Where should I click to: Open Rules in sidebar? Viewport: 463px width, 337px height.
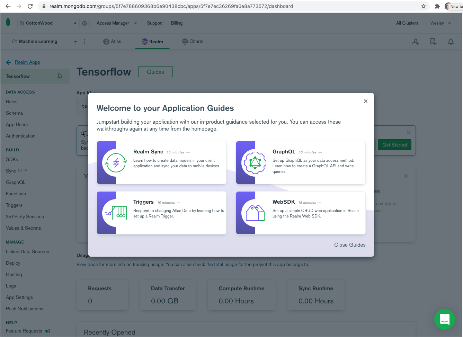pyautogui.click(x=12, y=102)
